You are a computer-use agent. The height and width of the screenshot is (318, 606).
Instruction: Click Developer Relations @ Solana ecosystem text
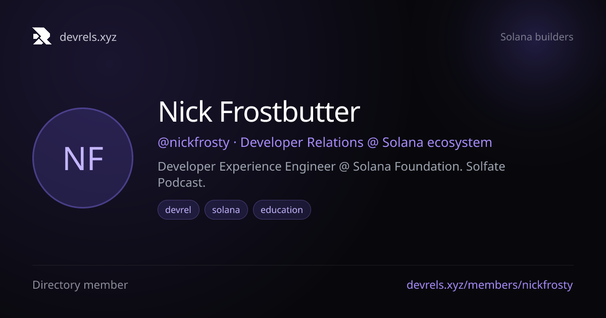click(x=366, y=142)
